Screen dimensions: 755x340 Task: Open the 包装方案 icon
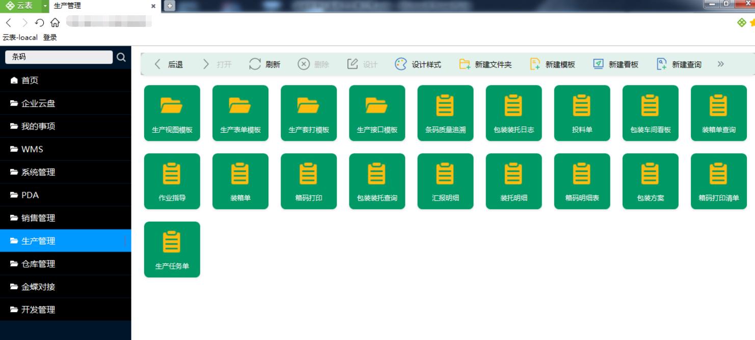650,181
